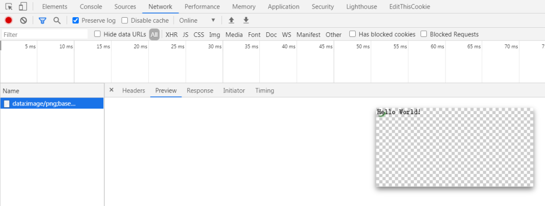This screenshot has height=206, width=545.
Task: Switch to the Console tab
Action: (x=91, y=7)
